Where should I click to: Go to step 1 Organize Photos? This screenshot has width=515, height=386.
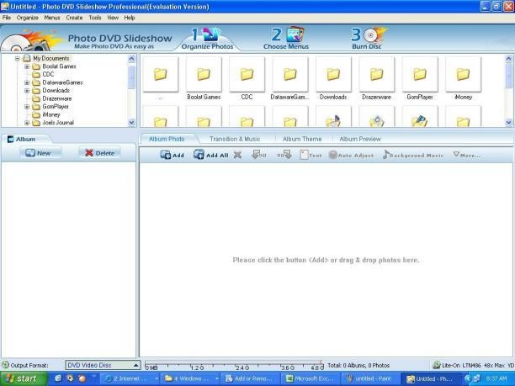pos(208,39)
